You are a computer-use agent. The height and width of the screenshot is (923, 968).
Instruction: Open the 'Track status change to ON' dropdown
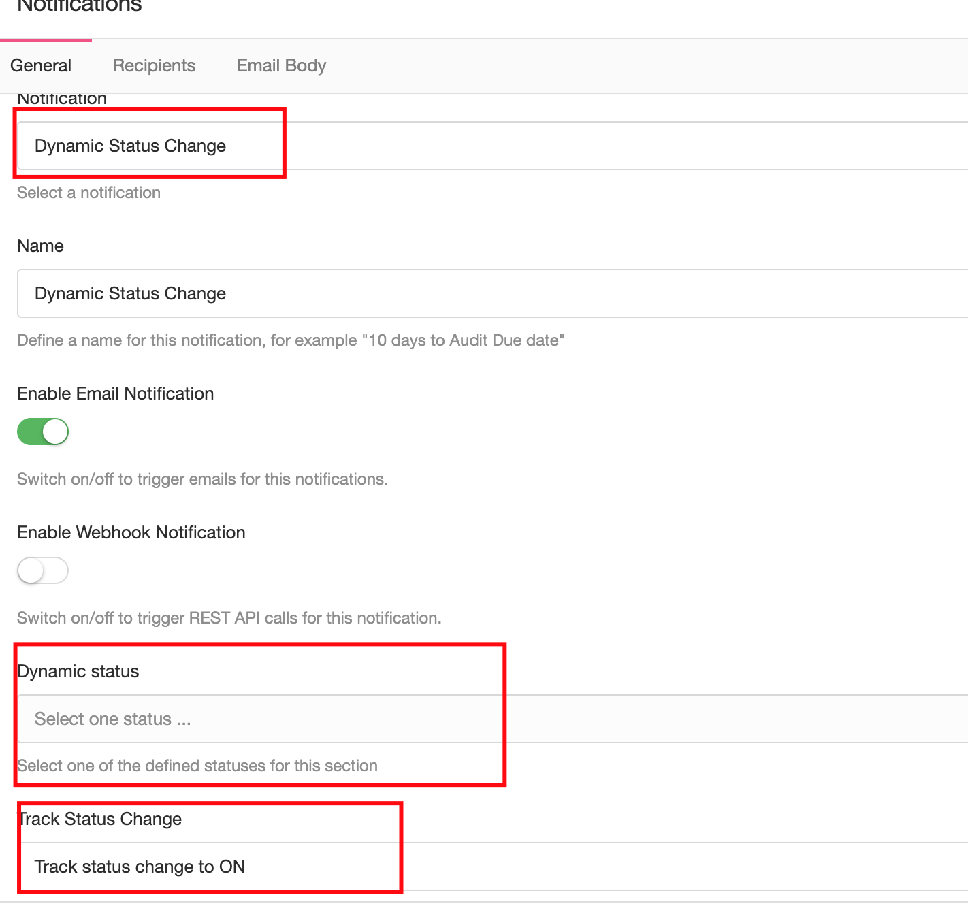(x=492, y=867)
